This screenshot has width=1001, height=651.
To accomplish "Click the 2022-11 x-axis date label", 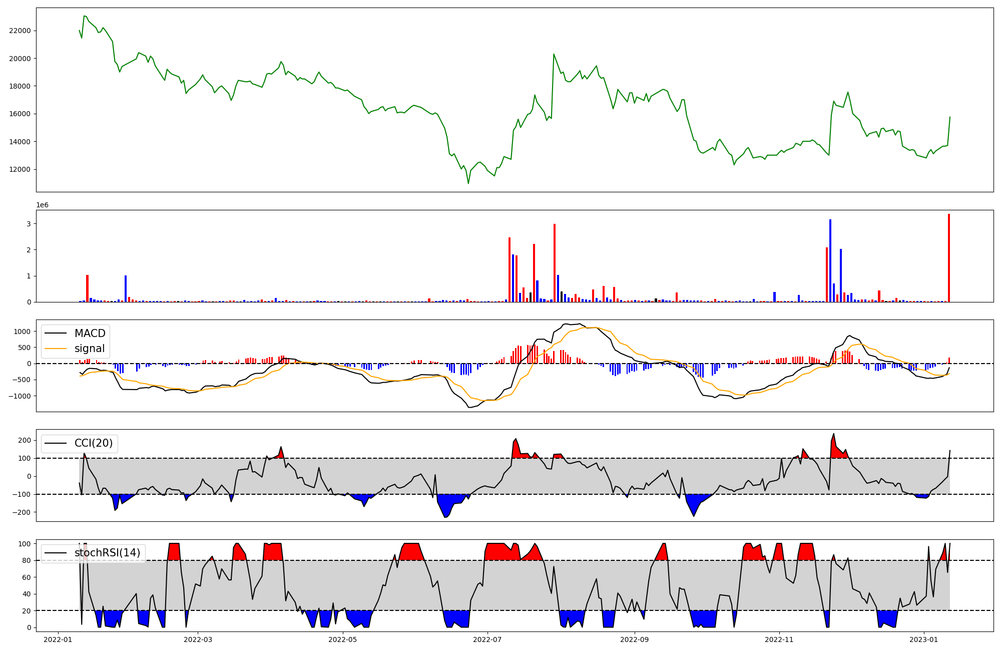I will (779, 639).
